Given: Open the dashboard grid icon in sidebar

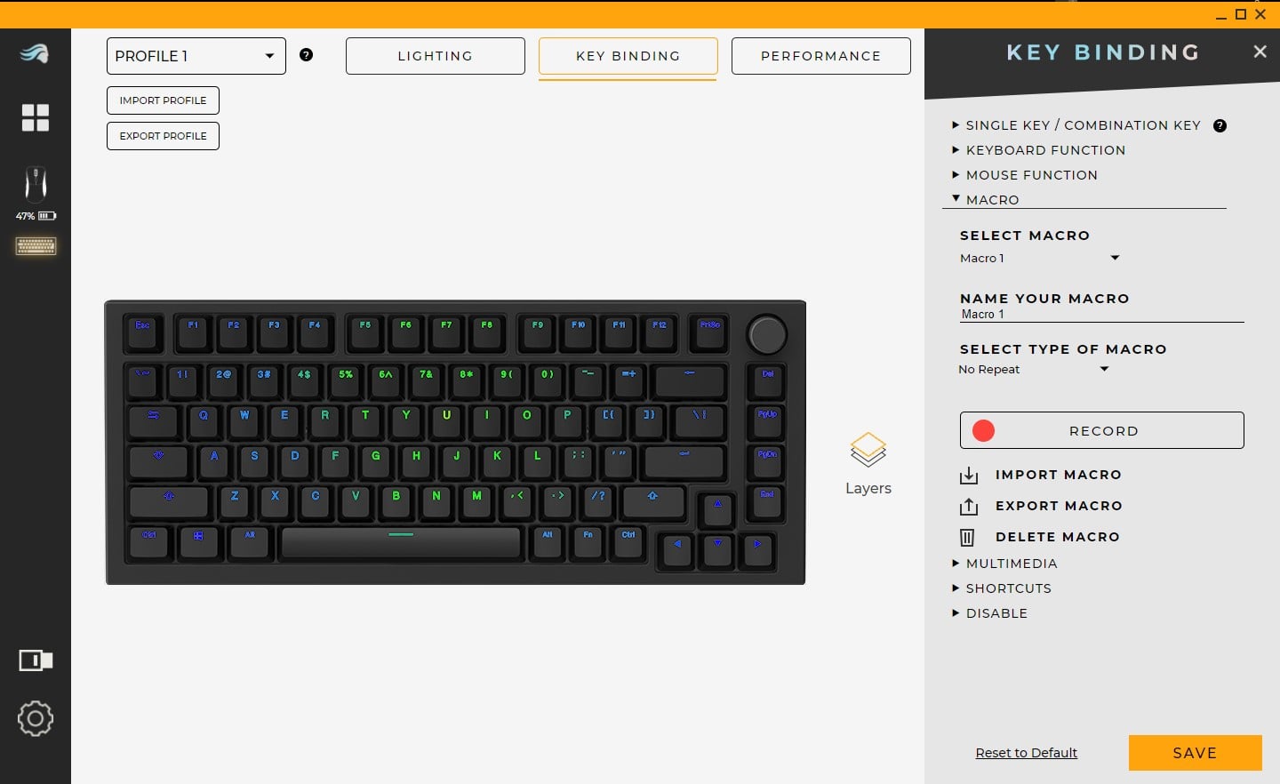Looking at the screenshot, I should [x=36, y=117].
